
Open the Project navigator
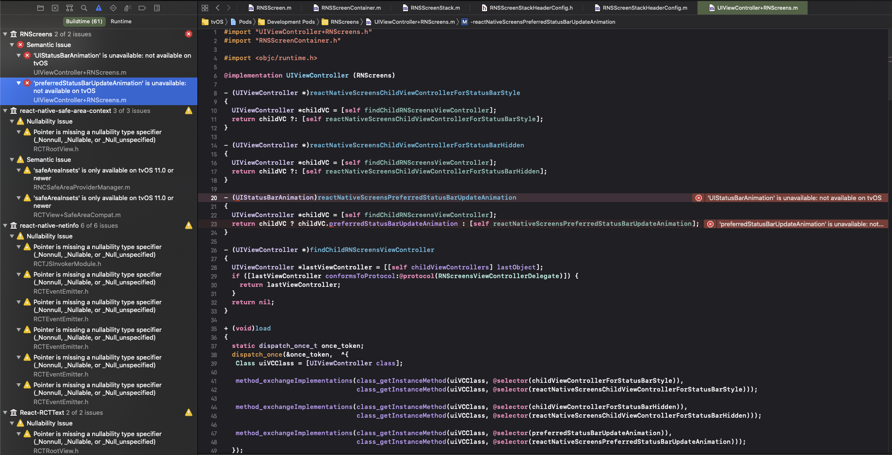[40, 8]
